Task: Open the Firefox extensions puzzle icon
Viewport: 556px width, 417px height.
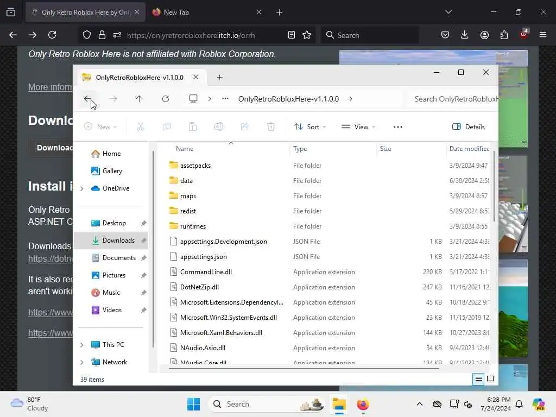Action: pos(504,35)
